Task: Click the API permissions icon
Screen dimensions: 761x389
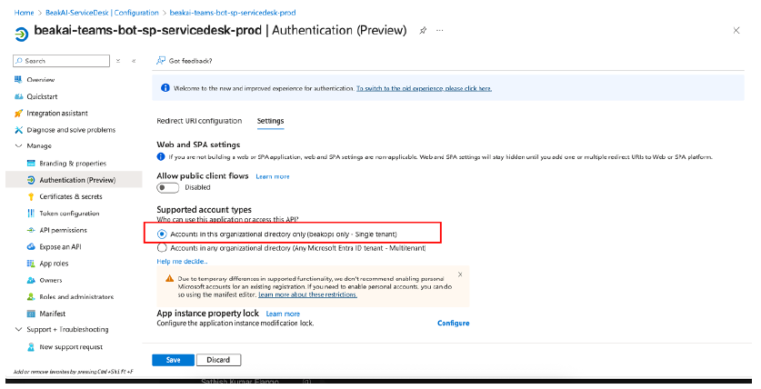Action: coord(31,230)
